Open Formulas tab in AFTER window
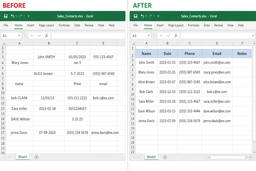This screenshot has height=171, width=256. 194,25
